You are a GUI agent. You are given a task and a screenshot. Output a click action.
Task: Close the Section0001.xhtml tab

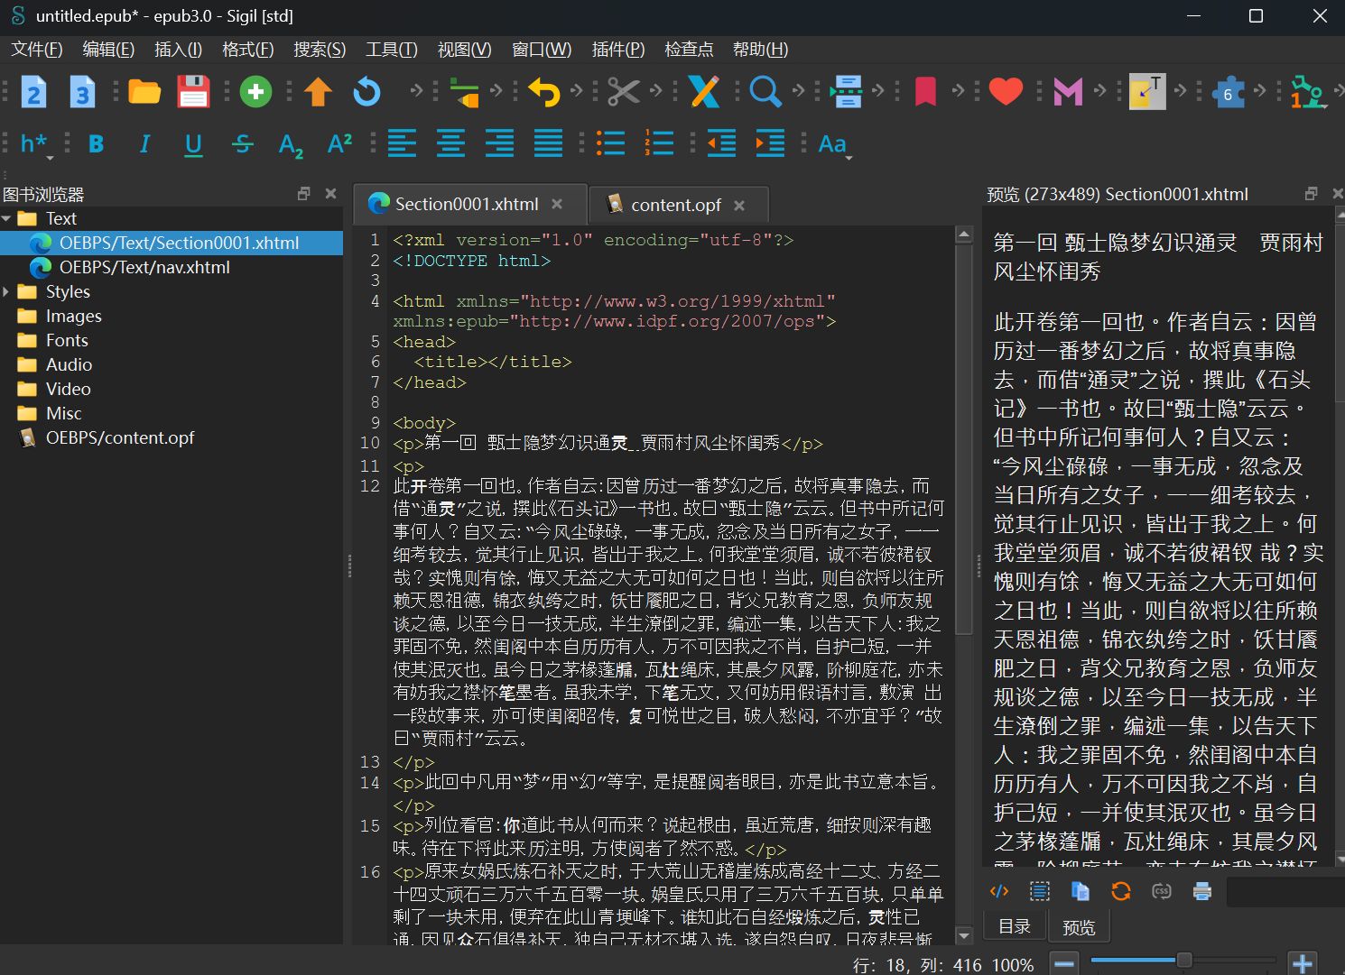pos(557,204)
